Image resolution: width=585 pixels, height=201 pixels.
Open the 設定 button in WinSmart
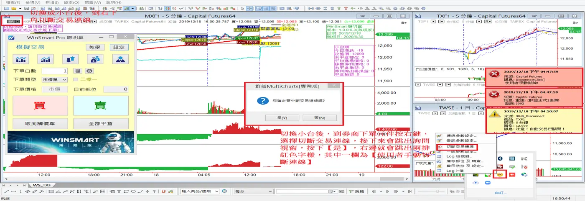[x=119, y=48]
